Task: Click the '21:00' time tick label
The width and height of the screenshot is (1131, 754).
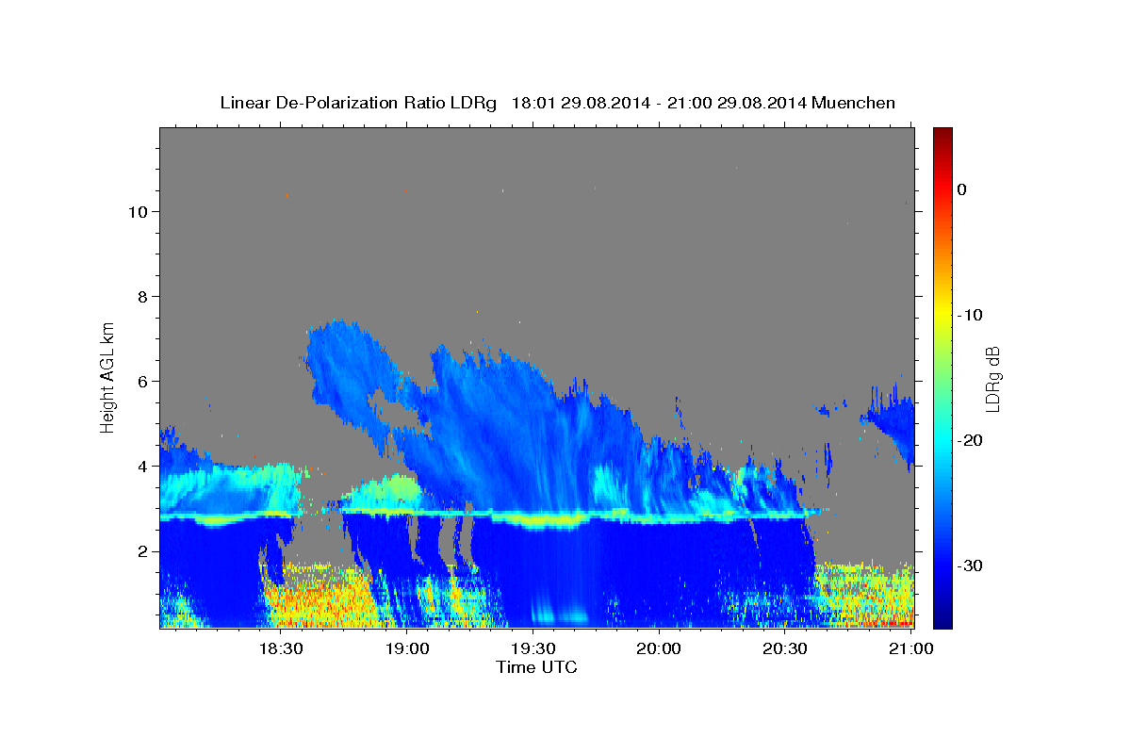Action: pyautogui.click(x=910, y=649)
